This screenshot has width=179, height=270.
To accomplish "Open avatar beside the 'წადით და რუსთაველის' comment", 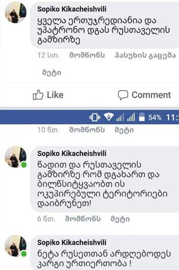I will point(15,157).
